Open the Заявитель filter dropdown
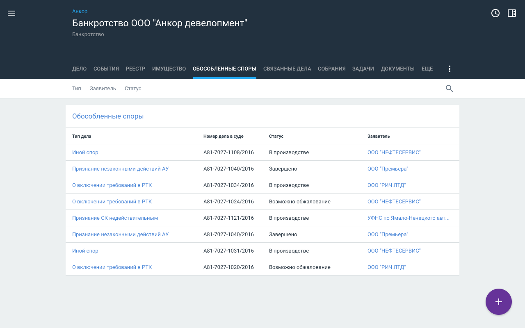Screen dimensions: 525x328 point(103,89)
